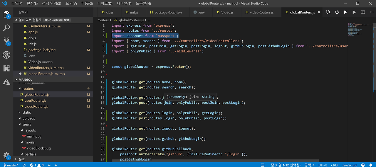
Task: Open the File (파일) menu
Action: click(x=17, y=4)
